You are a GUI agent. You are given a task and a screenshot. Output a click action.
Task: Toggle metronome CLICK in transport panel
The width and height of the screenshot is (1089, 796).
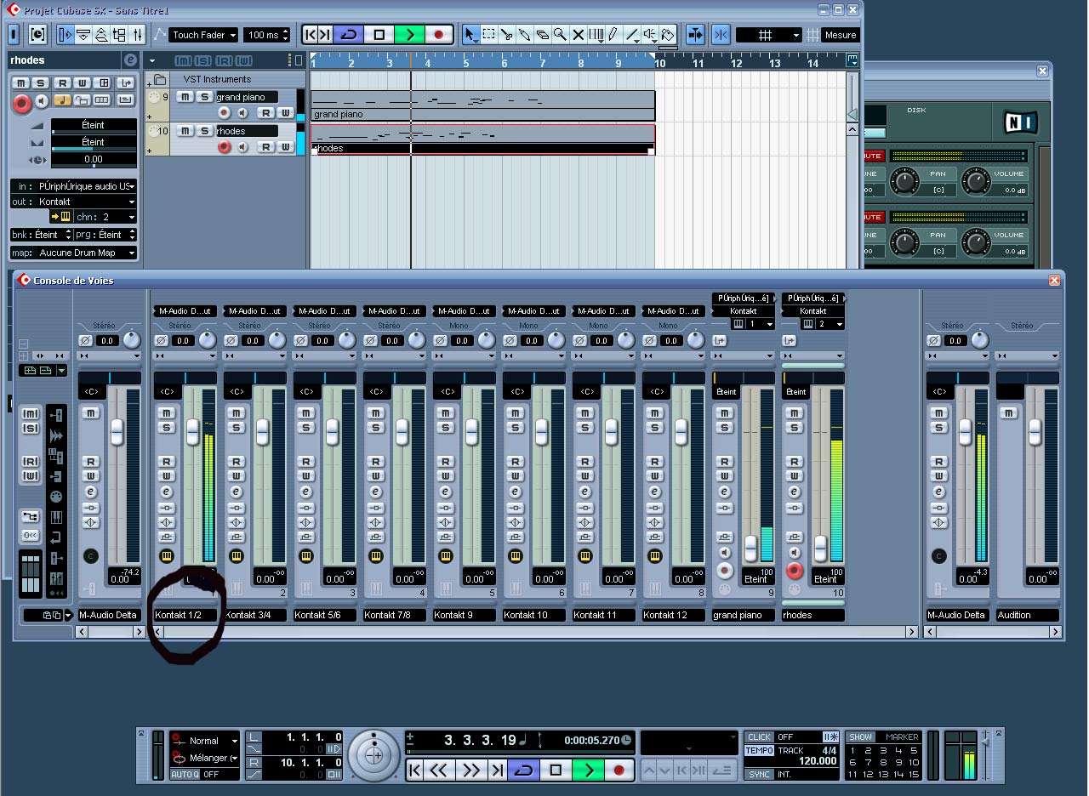759,737
